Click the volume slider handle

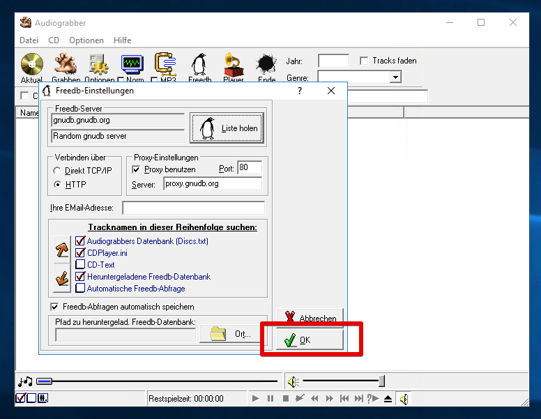point(381,381)
